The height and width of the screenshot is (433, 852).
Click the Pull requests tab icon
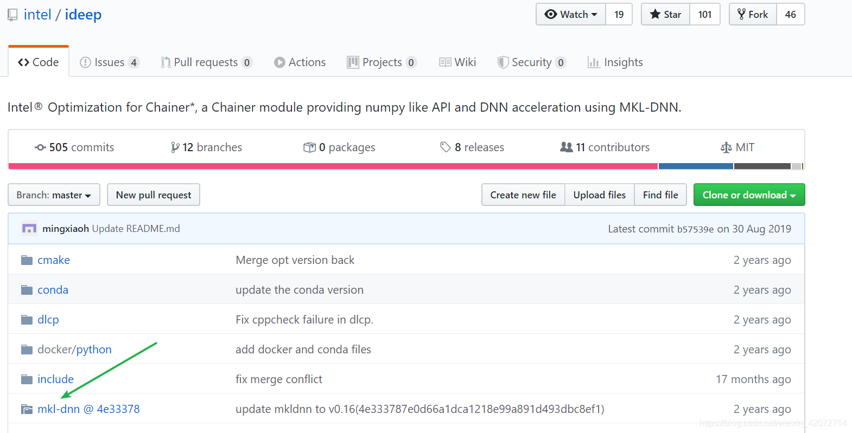click(166, 62)
